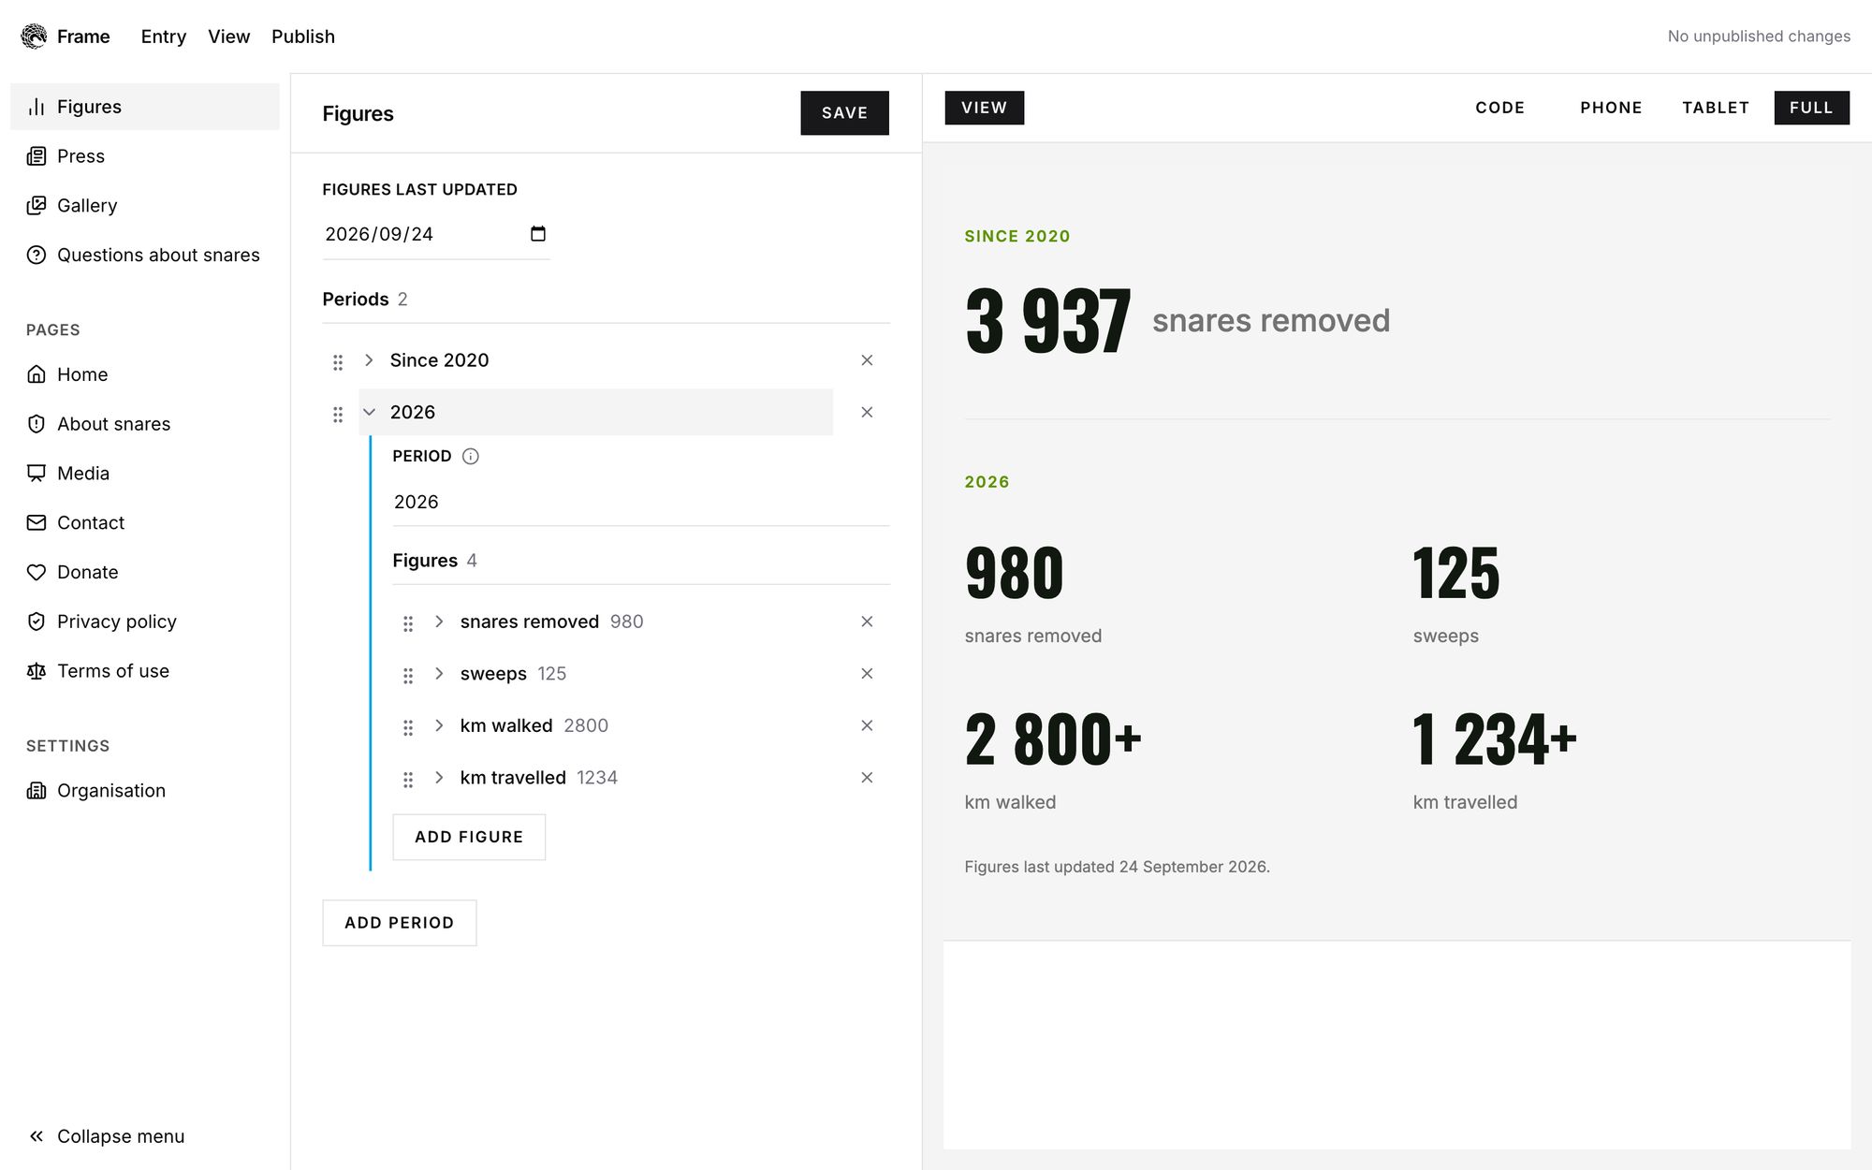This screenshot has width=1872, height=1170.
Task: Delete the snares removed figure
Action: coord(867,622)
